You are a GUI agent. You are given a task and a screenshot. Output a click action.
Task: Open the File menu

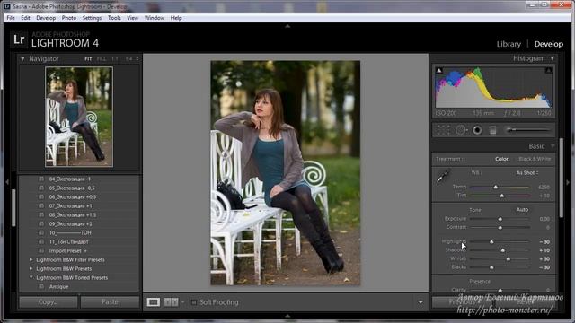click(11, 18)
